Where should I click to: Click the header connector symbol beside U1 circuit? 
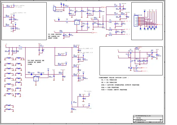[x=55, y=9]
